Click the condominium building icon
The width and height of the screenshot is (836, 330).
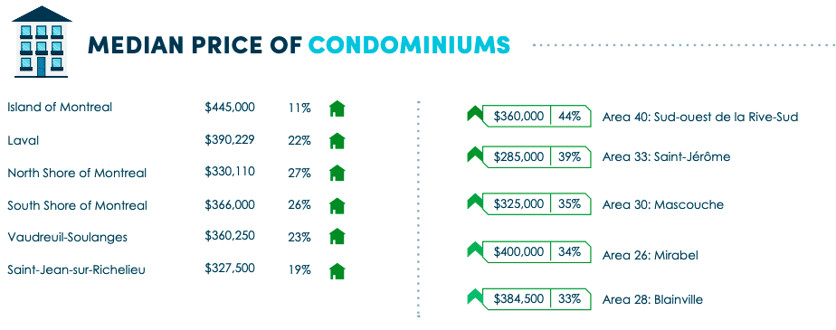point(42,42)
